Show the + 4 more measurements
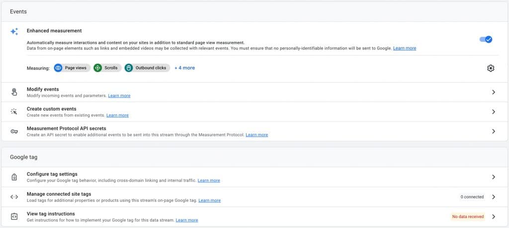This screenshot has width=509, height=228. tap(185, 68)
